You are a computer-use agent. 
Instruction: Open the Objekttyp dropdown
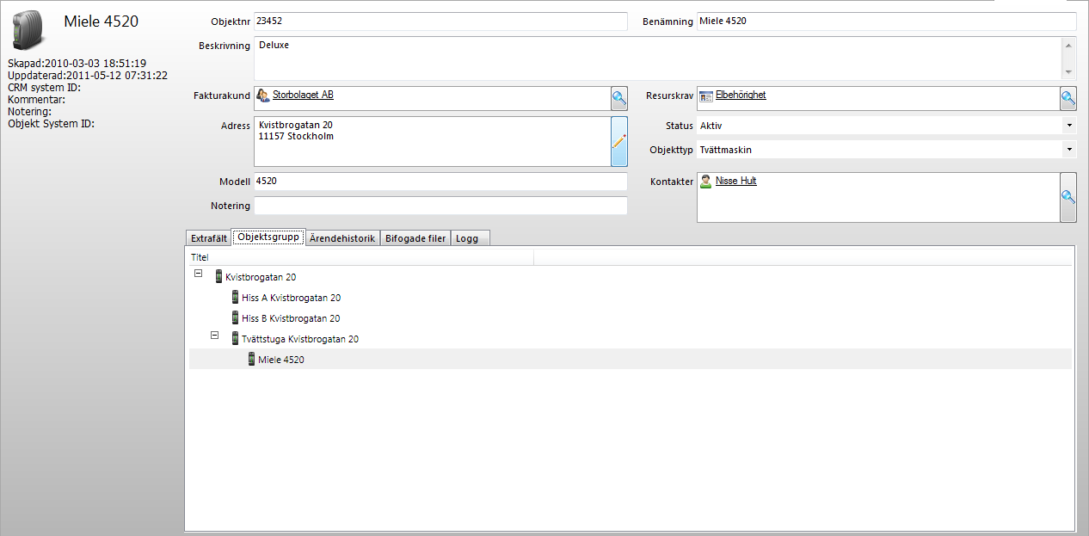point(1069,150)
